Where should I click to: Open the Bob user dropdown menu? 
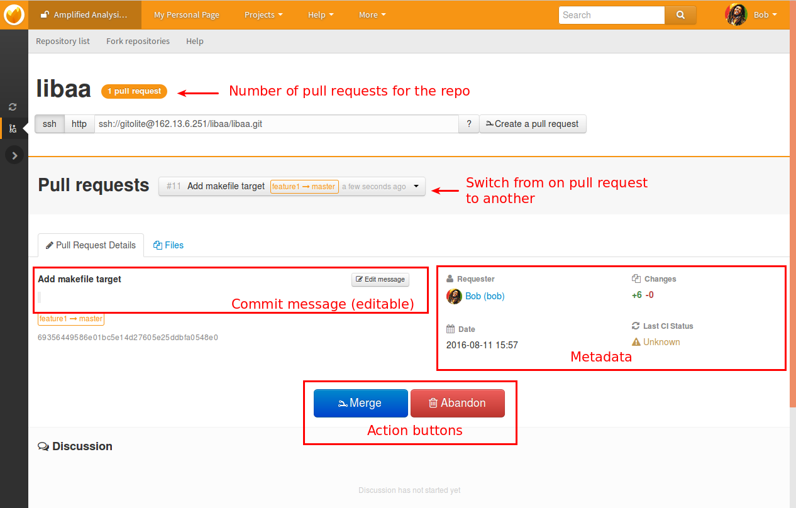pos(765,15)
